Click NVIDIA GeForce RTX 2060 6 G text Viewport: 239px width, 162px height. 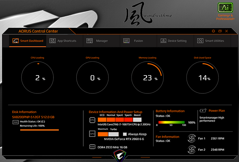tap(124, 139)
